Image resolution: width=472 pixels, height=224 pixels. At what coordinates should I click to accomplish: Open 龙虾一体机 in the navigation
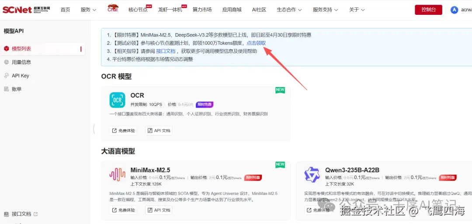tap(170, 10)
